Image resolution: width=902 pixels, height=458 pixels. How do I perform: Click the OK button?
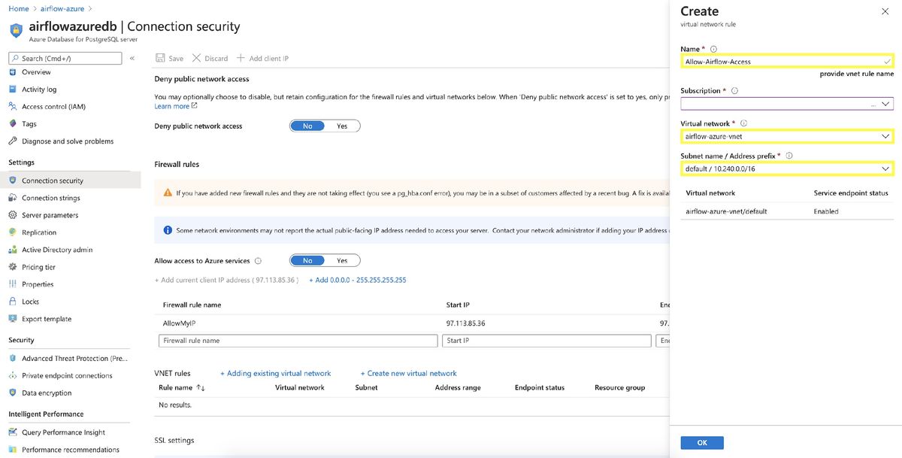pyautogui.click(x=702, y=443)
